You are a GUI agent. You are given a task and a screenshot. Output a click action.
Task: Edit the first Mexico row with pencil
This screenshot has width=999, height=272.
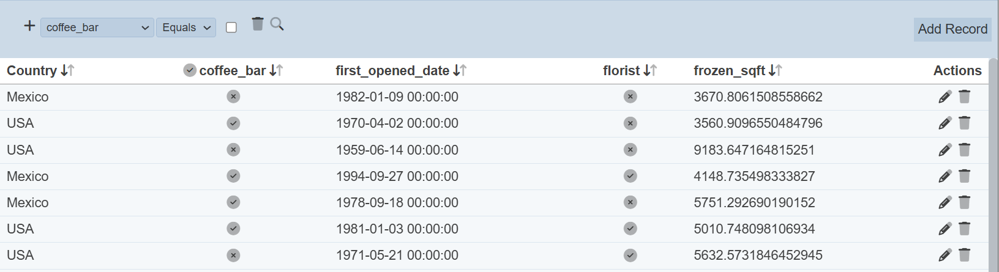pyautogui.click(x=945, y=97)
